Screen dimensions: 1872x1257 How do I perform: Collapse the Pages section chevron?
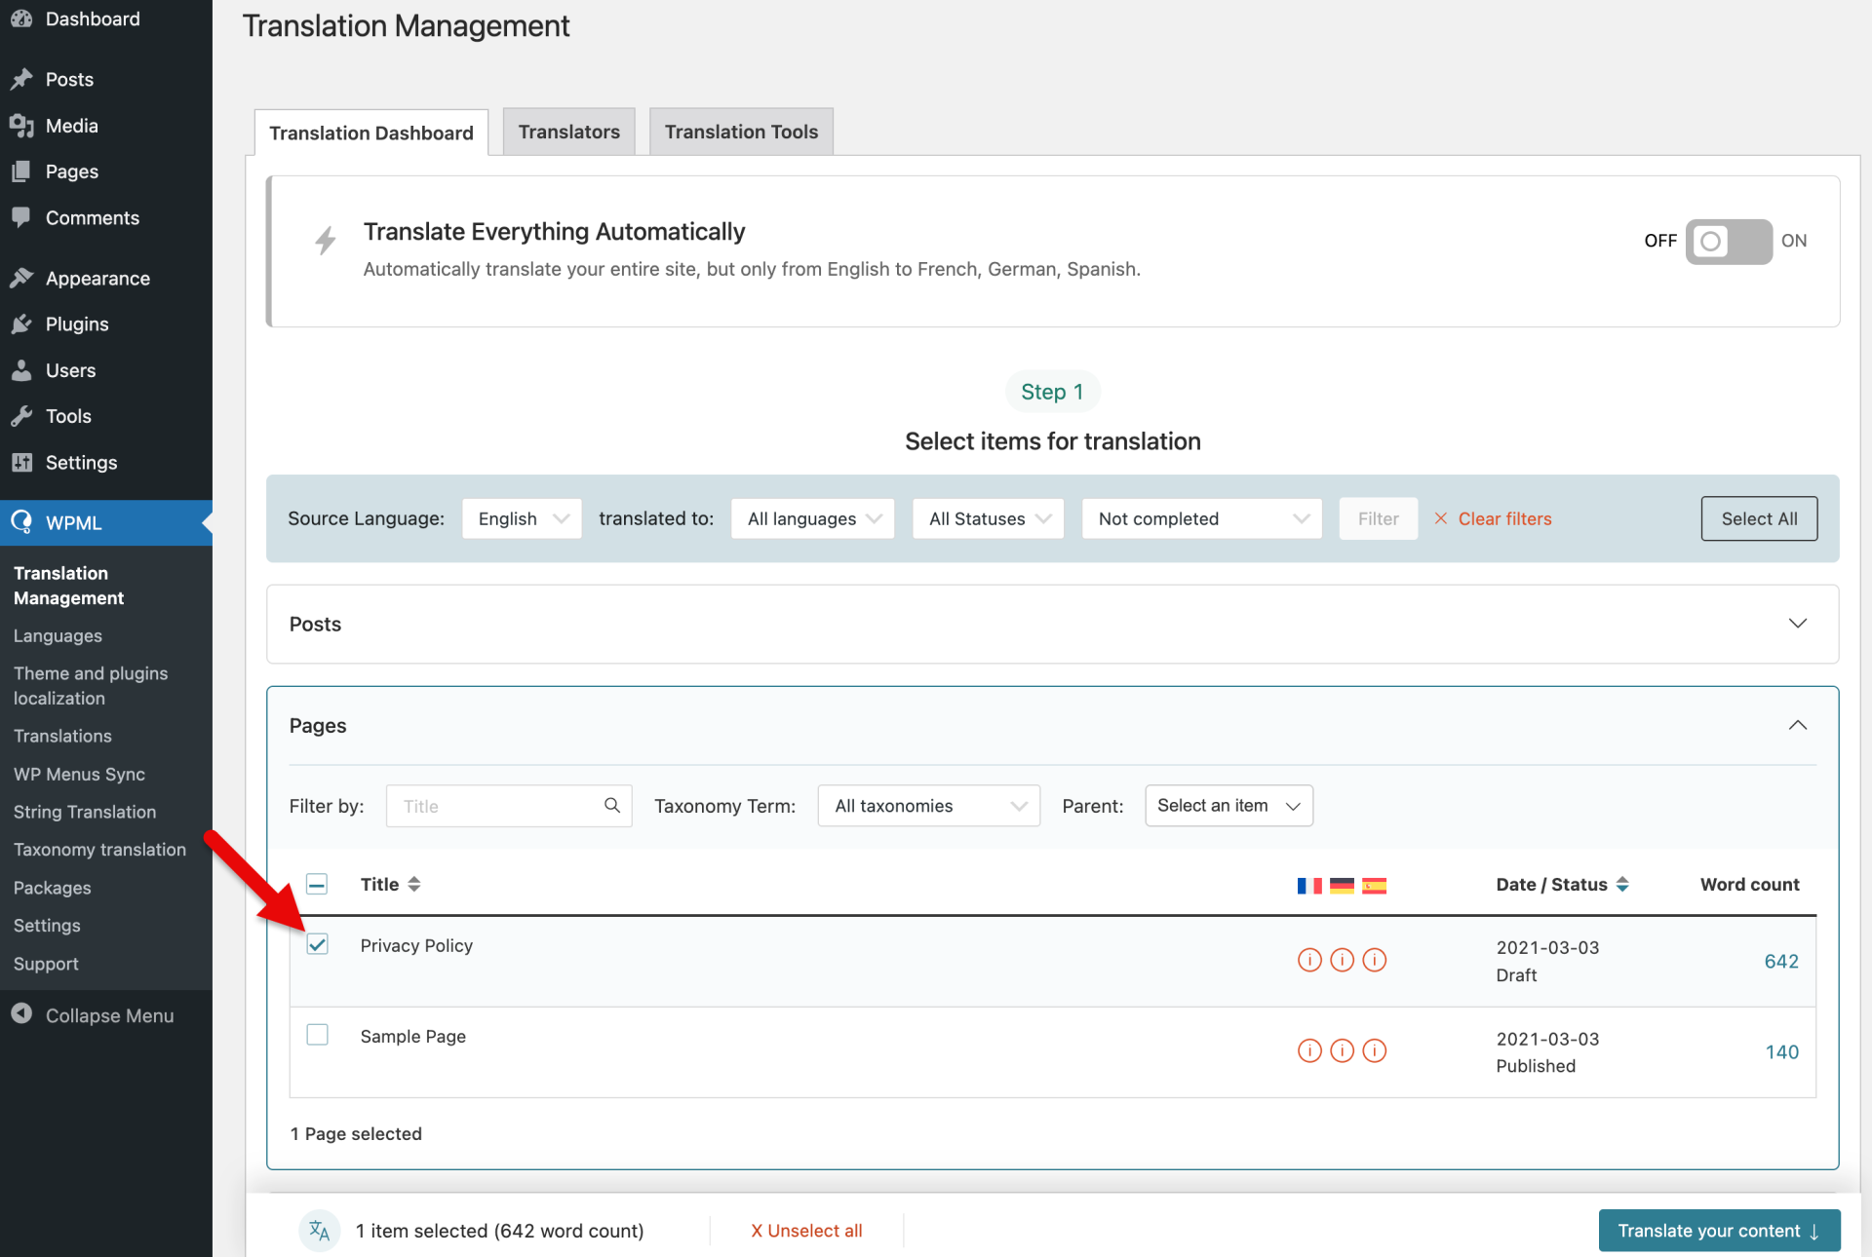click(x=1798, y=725)
